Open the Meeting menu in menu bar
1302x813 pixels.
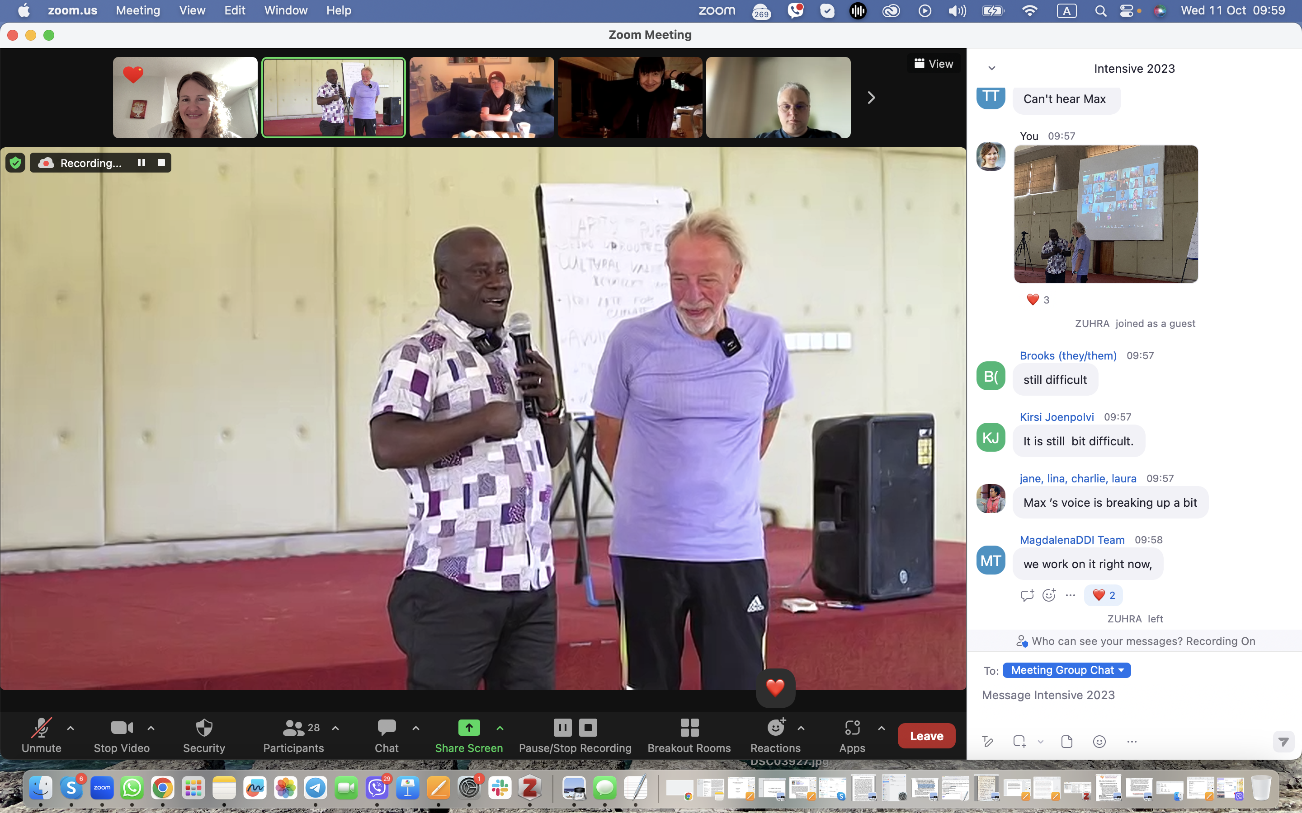pos(138,10)
